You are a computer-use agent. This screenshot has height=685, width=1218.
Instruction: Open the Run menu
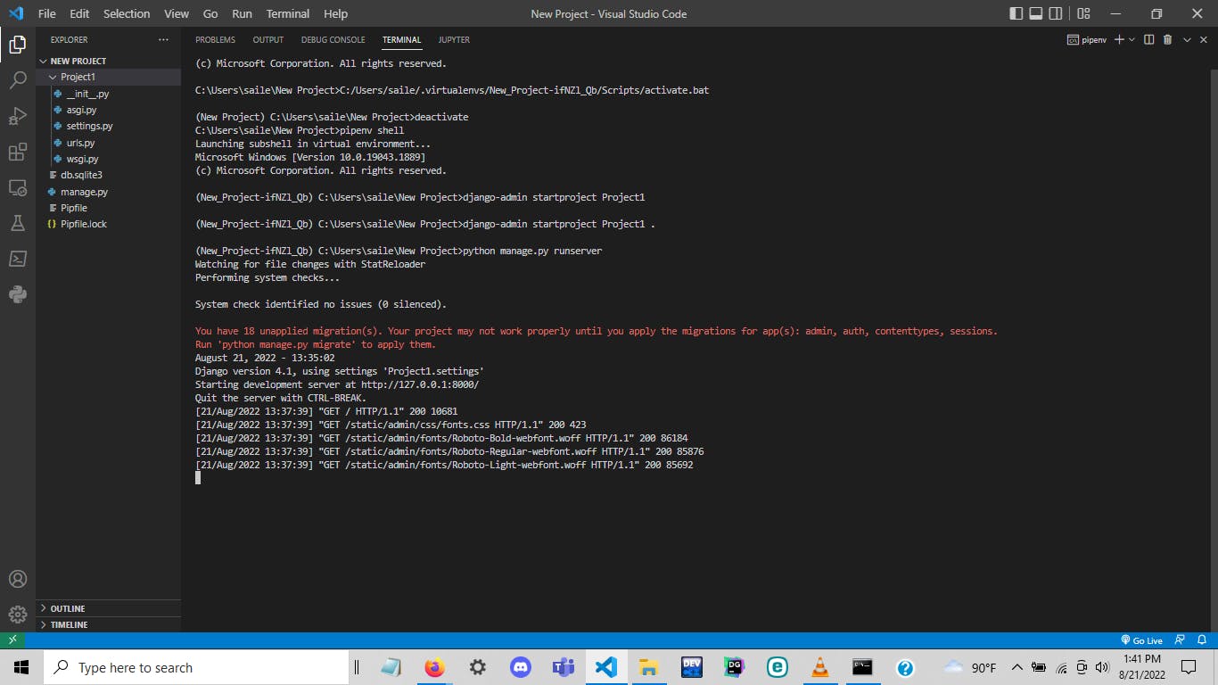pyautogui.click(x=242, y=13)
